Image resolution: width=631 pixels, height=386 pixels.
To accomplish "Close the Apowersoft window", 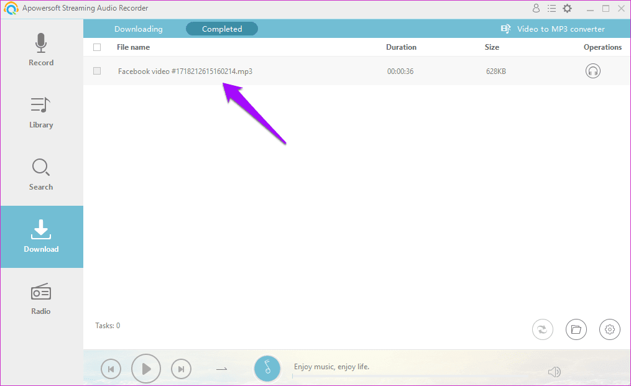I will (x=621, y=9).
